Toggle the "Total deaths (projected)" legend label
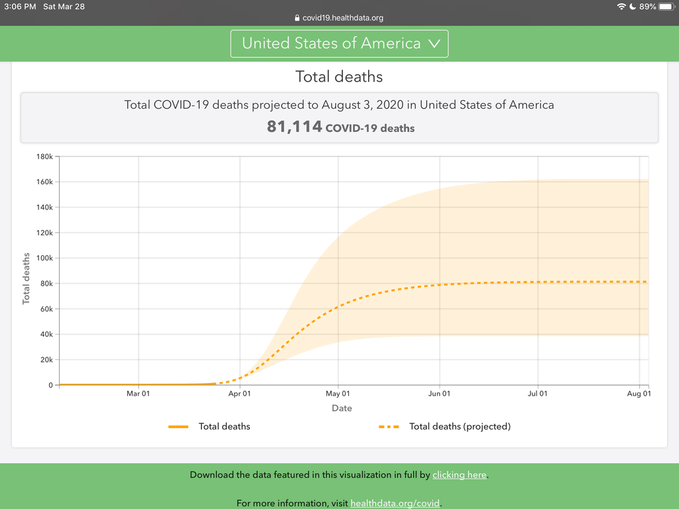This screenshot has width=679, height=509. [460, 427]
